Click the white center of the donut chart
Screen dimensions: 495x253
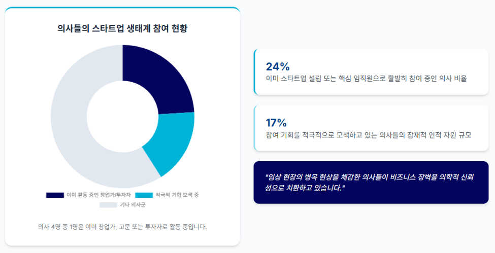click(122, 117)
